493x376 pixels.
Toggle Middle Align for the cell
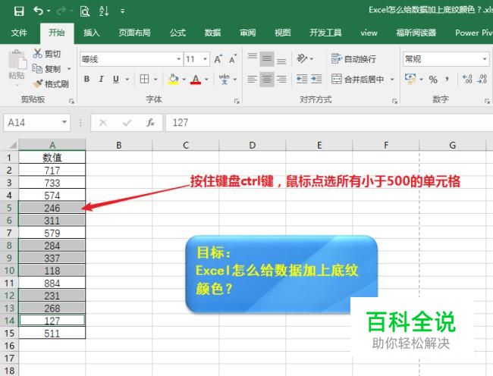(x=267, y=58)
